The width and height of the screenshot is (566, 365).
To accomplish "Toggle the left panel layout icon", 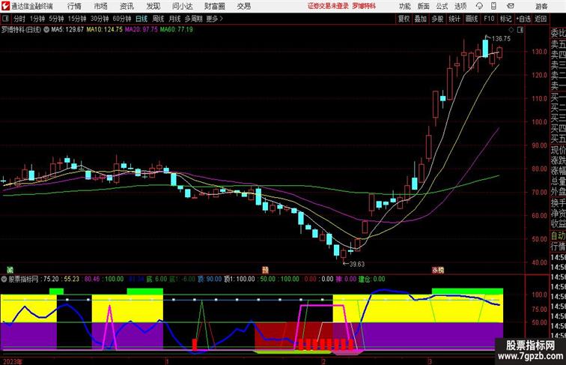I will coord(5,19).
